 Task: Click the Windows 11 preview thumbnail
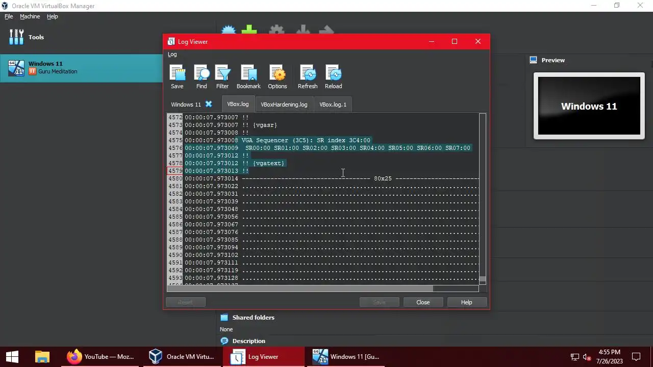click(589, 106)
